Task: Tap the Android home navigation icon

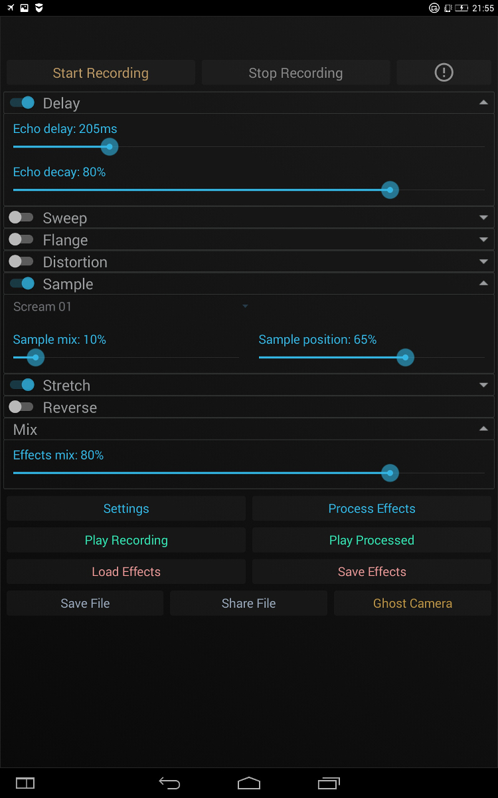Action: point(249,783)
